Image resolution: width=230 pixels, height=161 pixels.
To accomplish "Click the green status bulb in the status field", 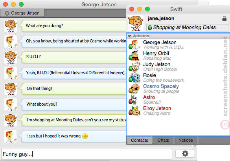I will [x=150, y=27].
